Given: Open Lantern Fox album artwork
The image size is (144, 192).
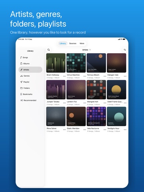Looking at the screenshot, I should 76,90.
